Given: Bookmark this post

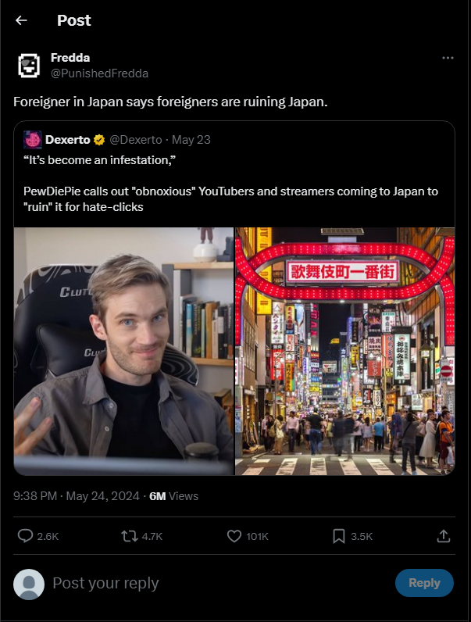Looking at the screenshot, I should click(338, 536).
